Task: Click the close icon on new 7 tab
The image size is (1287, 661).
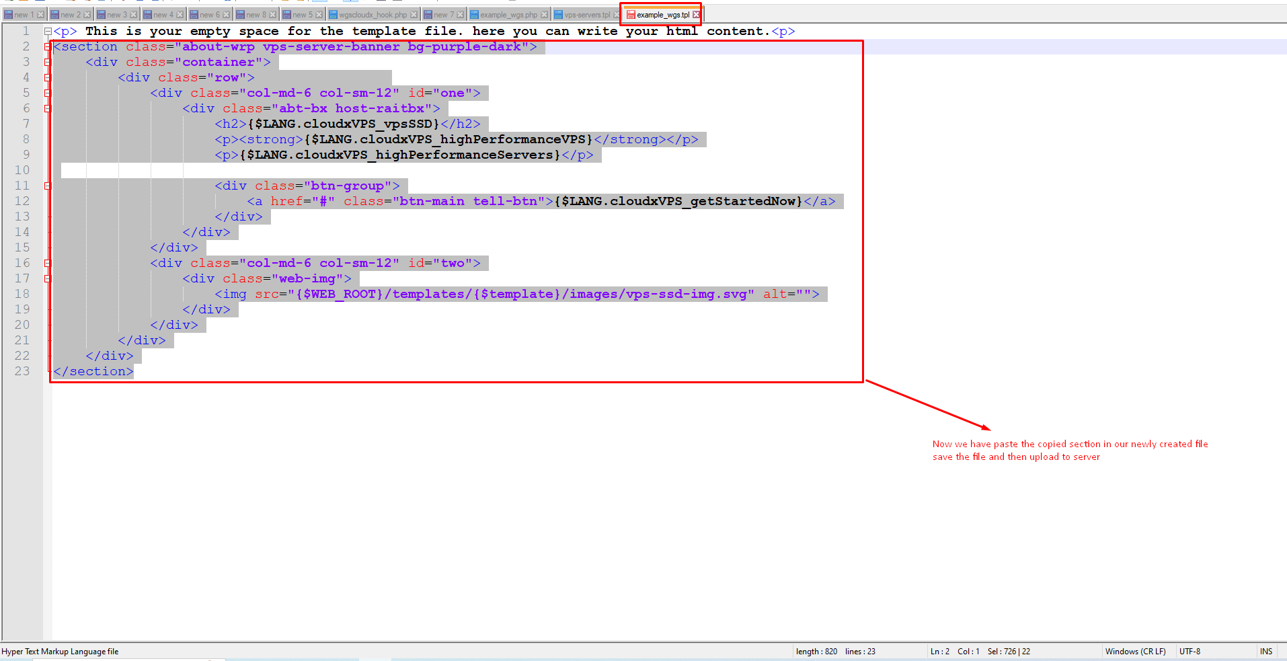Action: point(460,15)
